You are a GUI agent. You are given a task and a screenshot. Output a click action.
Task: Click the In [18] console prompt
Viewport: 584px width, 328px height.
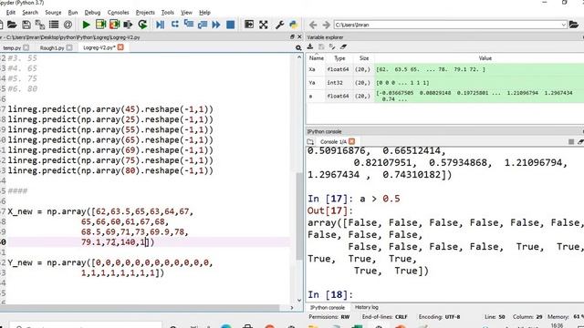pyautogui.click(x=330, y=295)
